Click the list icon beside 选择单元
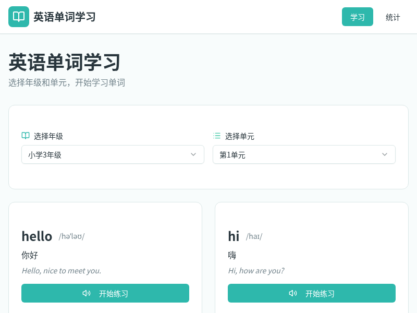Viewport: 417px width, 313px height. [x=217, y=136]
